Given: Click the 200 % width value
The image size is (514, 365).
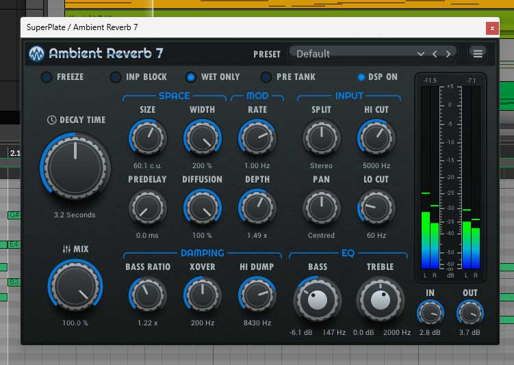Looking at the screenshot, I should pyautogui.click(x=202, y=165).
